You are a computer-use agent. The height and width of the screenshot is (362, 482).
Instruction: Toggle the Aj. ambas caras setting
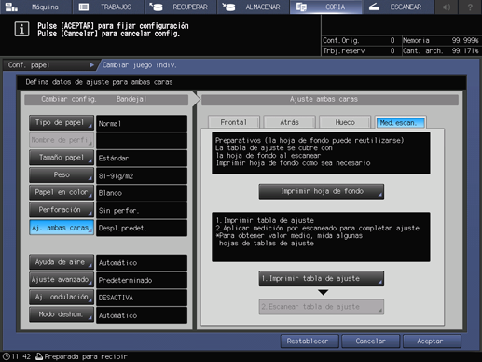(62, 228)
